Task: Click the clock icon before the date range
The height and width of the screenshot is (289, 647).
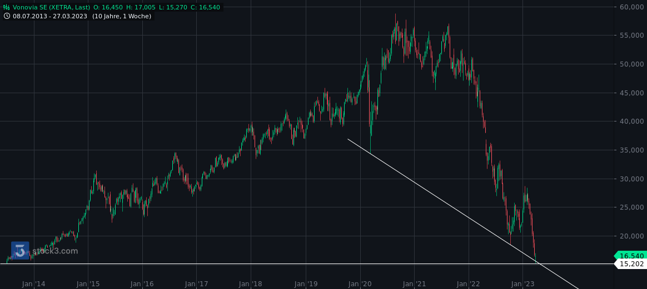Action: click(7, 16)
